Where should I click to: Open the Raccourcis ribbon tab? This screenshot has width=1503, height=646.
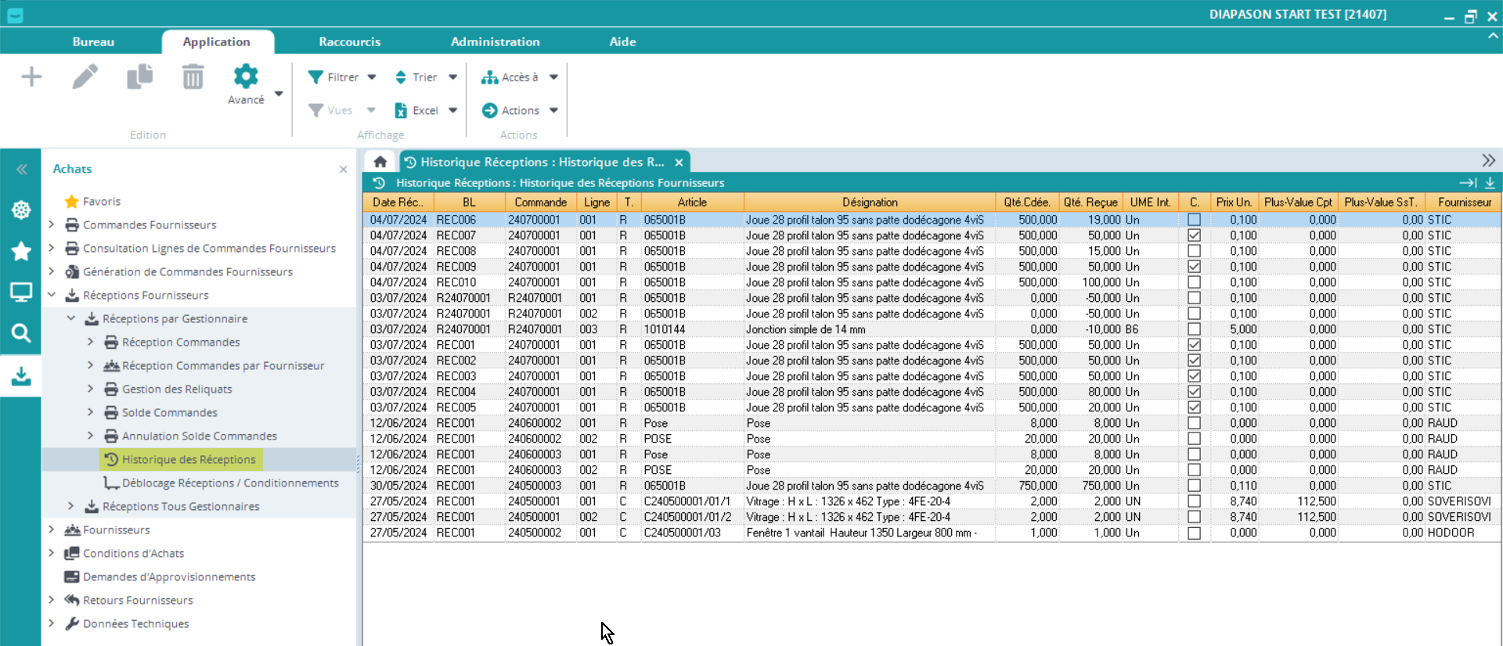[x=349, y=41]
